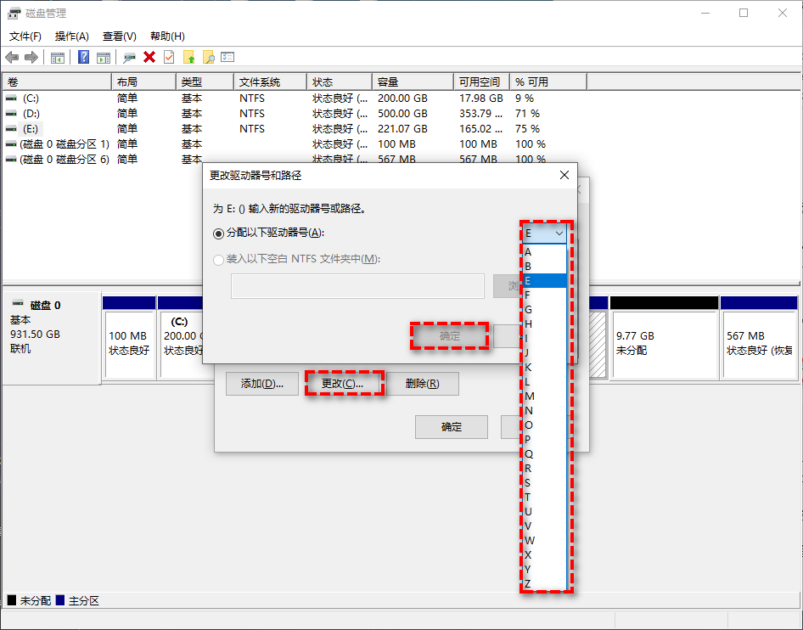Click the checkmark page properties icon
Screen dimensions: 803x630
pyautogui.click(x=169, y=57)
